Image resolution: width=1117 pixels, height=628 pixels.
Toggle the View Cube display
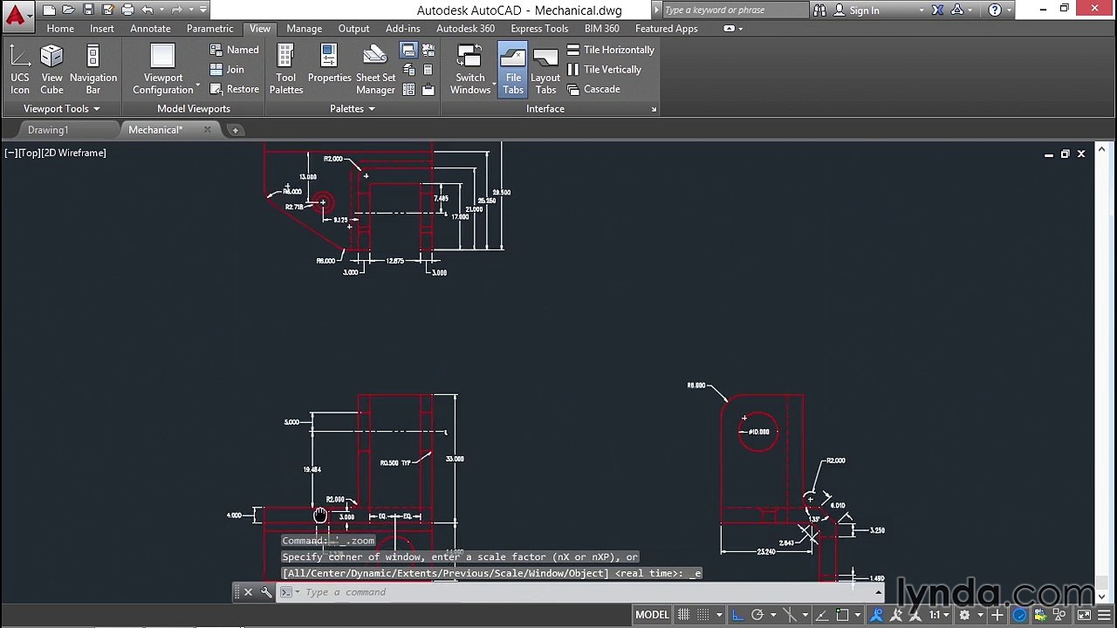click(51, 70)
